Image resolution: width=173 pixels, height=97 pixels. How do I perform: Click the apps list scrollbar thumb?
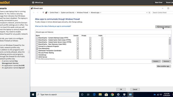[x=170, y=42]
